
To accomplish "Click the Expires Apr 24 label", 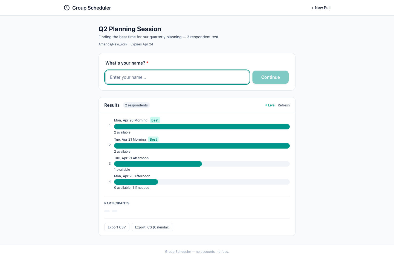I will [142, 44].
